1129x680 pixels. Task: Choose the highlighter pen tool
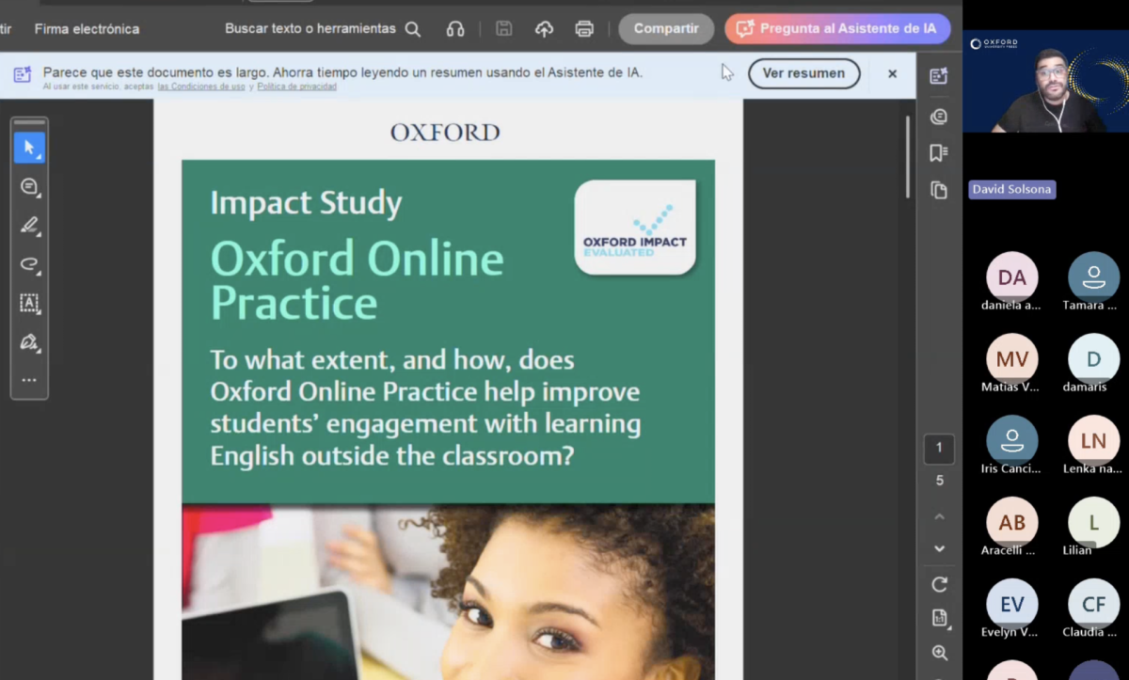click(x=29, y=225)
